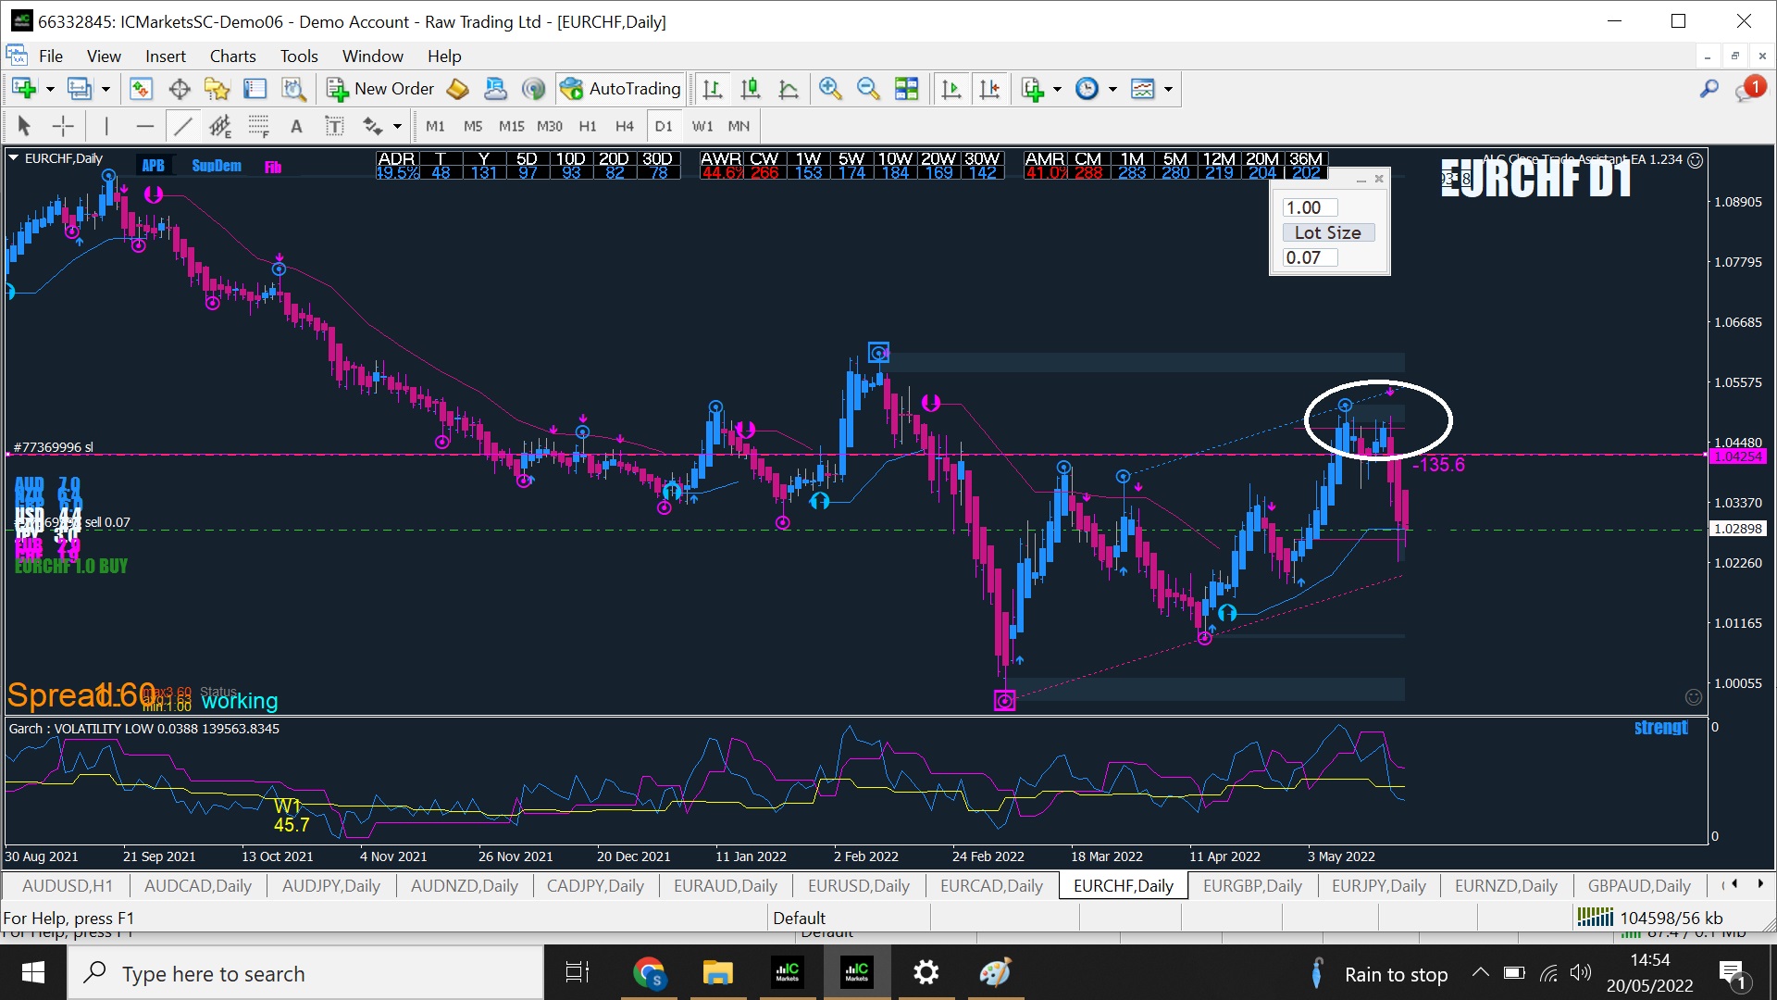Viewport: 1777px width, 1000px height.
Task: Switch to the EURUSD,Daily chart tab
Action: pyautogui.click(x=858, y=885)
